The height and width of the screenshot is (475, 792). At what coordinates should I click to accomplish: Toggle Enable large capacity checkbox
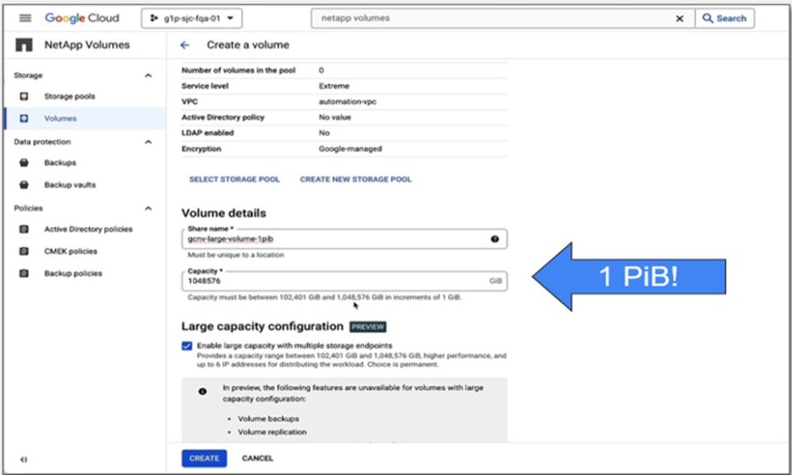coord(187,346)
